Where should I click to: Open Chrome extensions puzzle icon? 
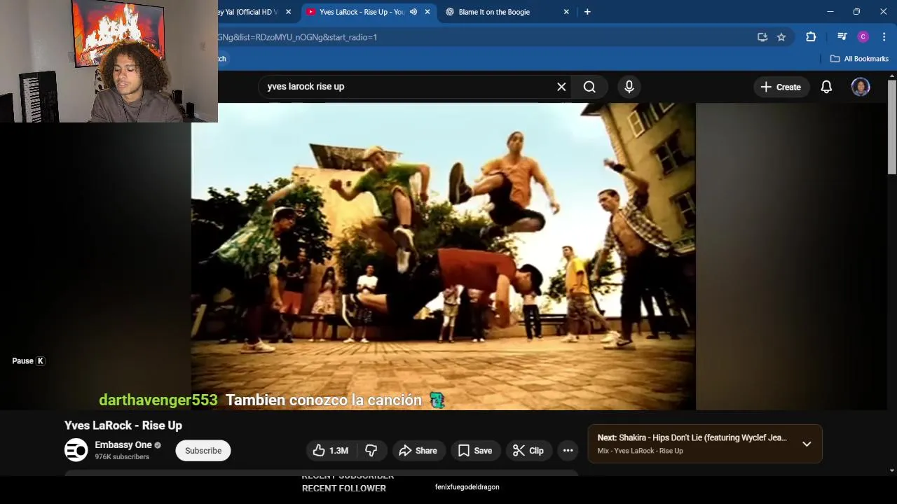pos(811,37)
